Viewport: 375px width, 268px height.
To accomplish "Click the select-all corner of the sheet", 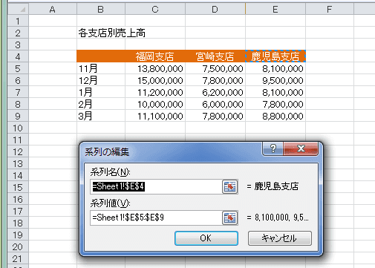I will [x=18, y=9].
